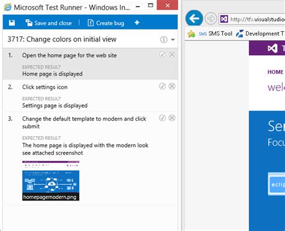
Task: Click the plus icon in blue toolbar
Action: pos(137,23)
